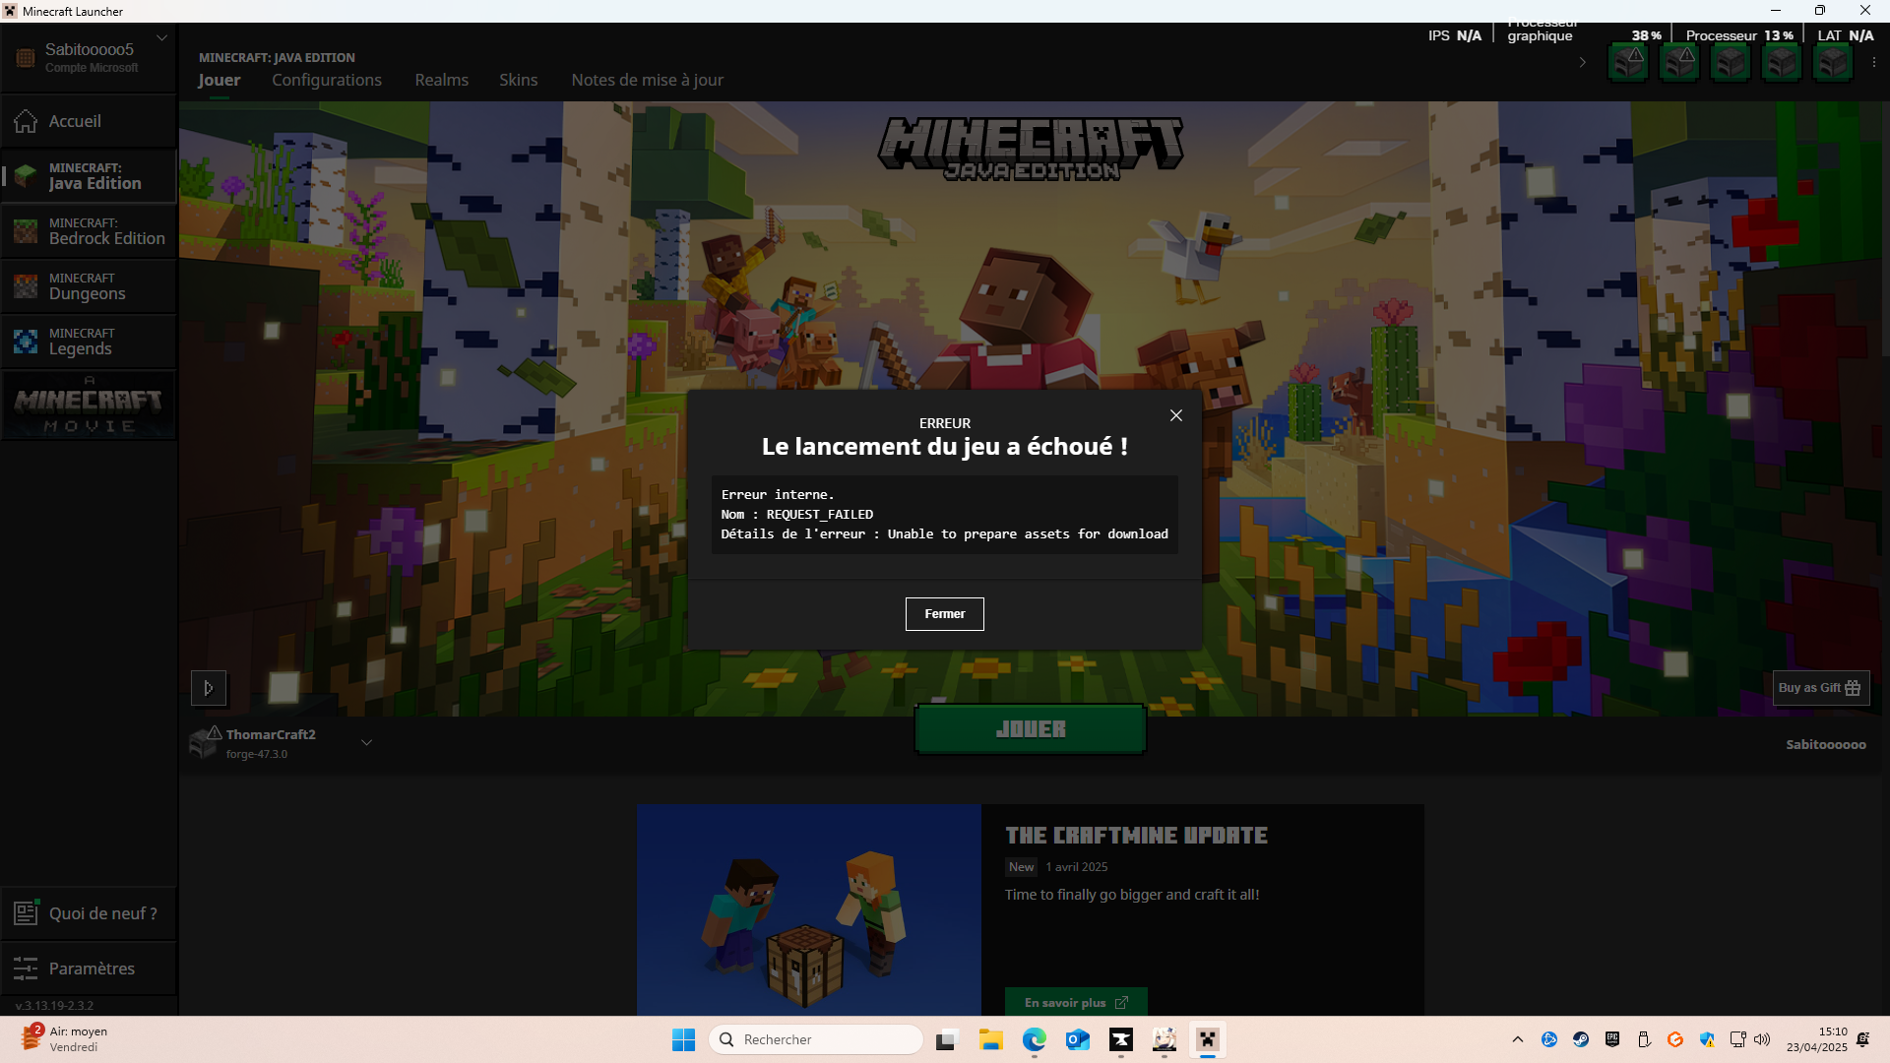Click the orange G tray icon
Image resolution: width=1890 pixels, height=1063 pixels.
[1675, 1039]
